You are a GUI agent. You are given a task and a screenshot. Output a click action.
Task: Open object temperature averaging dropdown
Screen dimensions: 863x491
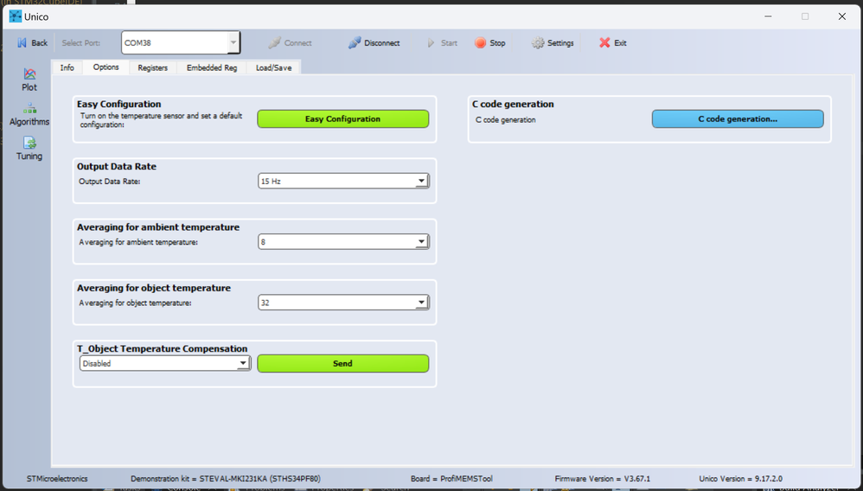pos(343,303)
